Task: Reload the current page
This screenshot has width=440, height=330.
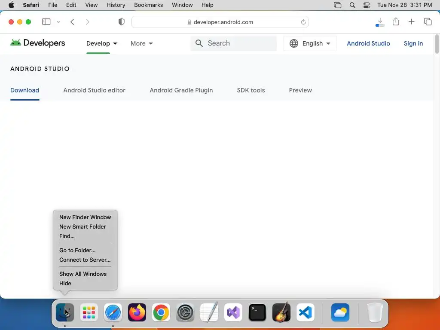Action: coord(303,22)
